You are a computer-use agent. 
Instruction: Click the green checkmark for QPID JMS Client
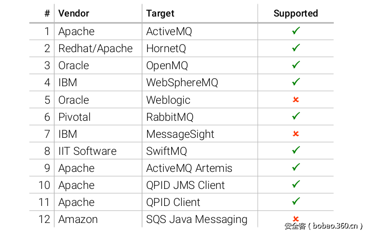296,185
